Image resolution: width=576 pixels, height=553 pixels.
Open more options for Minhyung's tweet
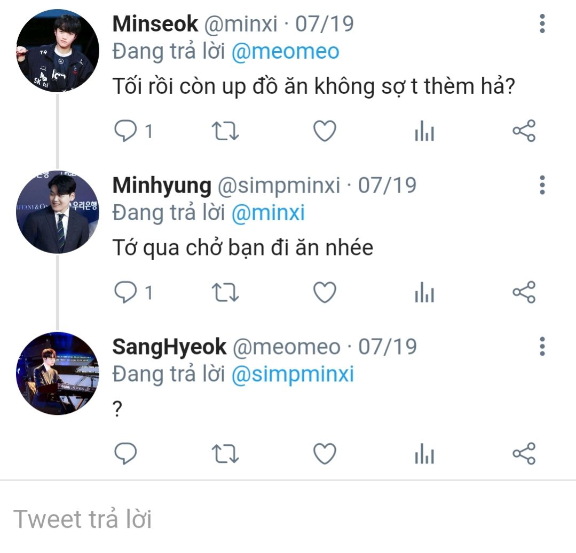[x=542, y=185]
